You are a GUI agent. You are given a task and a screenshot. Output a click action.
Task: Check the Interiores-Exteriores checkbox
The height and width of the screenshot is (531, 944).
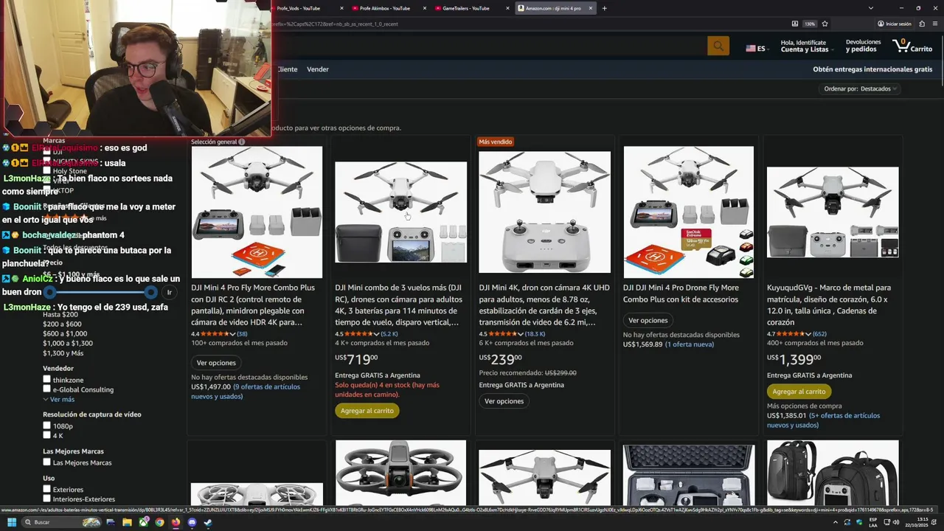(x=46, y=499)
